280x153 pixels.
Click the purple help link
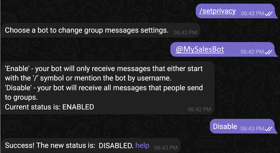(142, 145)
